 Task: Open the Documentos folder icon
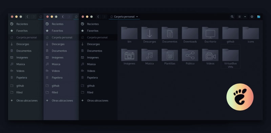[x=170, y=33]
